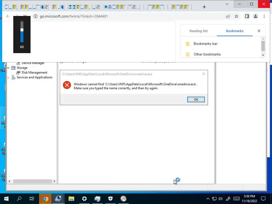Open the touch keyboard tray icon
The height and width of the screenshot is (204, 272).
coord(236,199)
